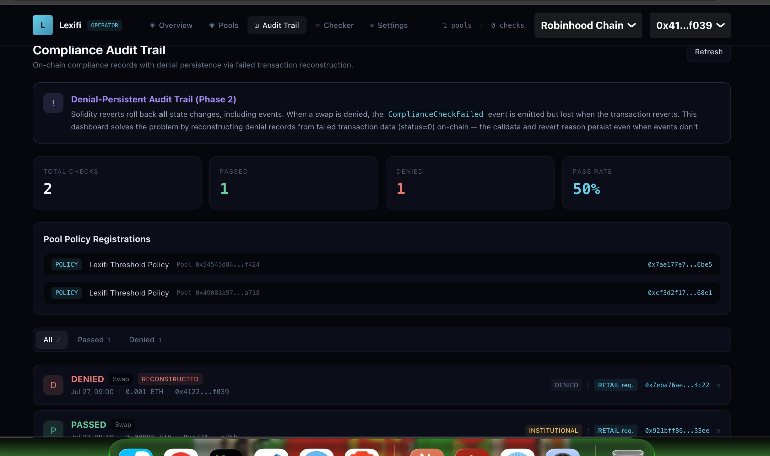This screenshot has width=770, height=456.
Task: Click the 'D' avatar on the denied record
Action: pos(53,385)
